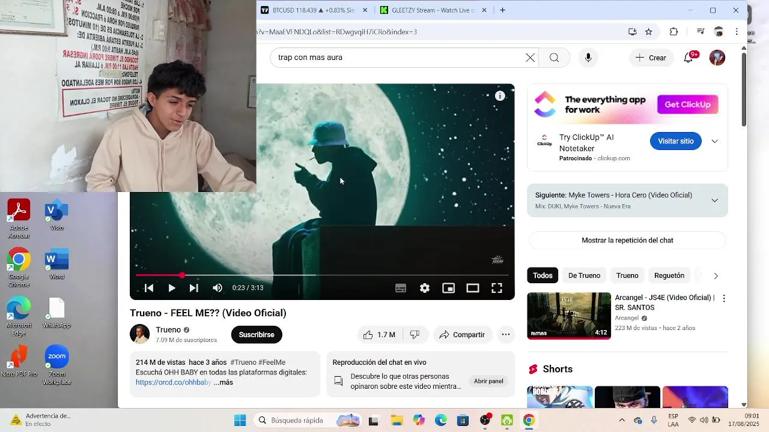Image resolution: width=769 pixels, height=432 pixels.
Task: Enable miniplayer mode
Action: click(x=449, y=288)
